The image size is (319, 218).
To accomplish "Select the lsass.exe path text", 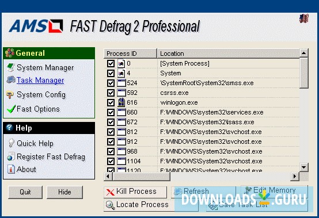I will (x=207, y=122).
